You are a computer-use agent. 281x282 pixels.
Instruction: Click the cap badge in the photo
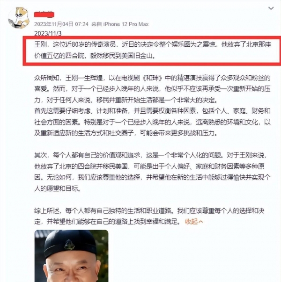69,245
